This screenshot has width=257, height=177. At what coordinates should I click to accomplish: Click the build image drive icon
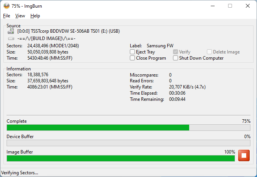pos(11,38)
